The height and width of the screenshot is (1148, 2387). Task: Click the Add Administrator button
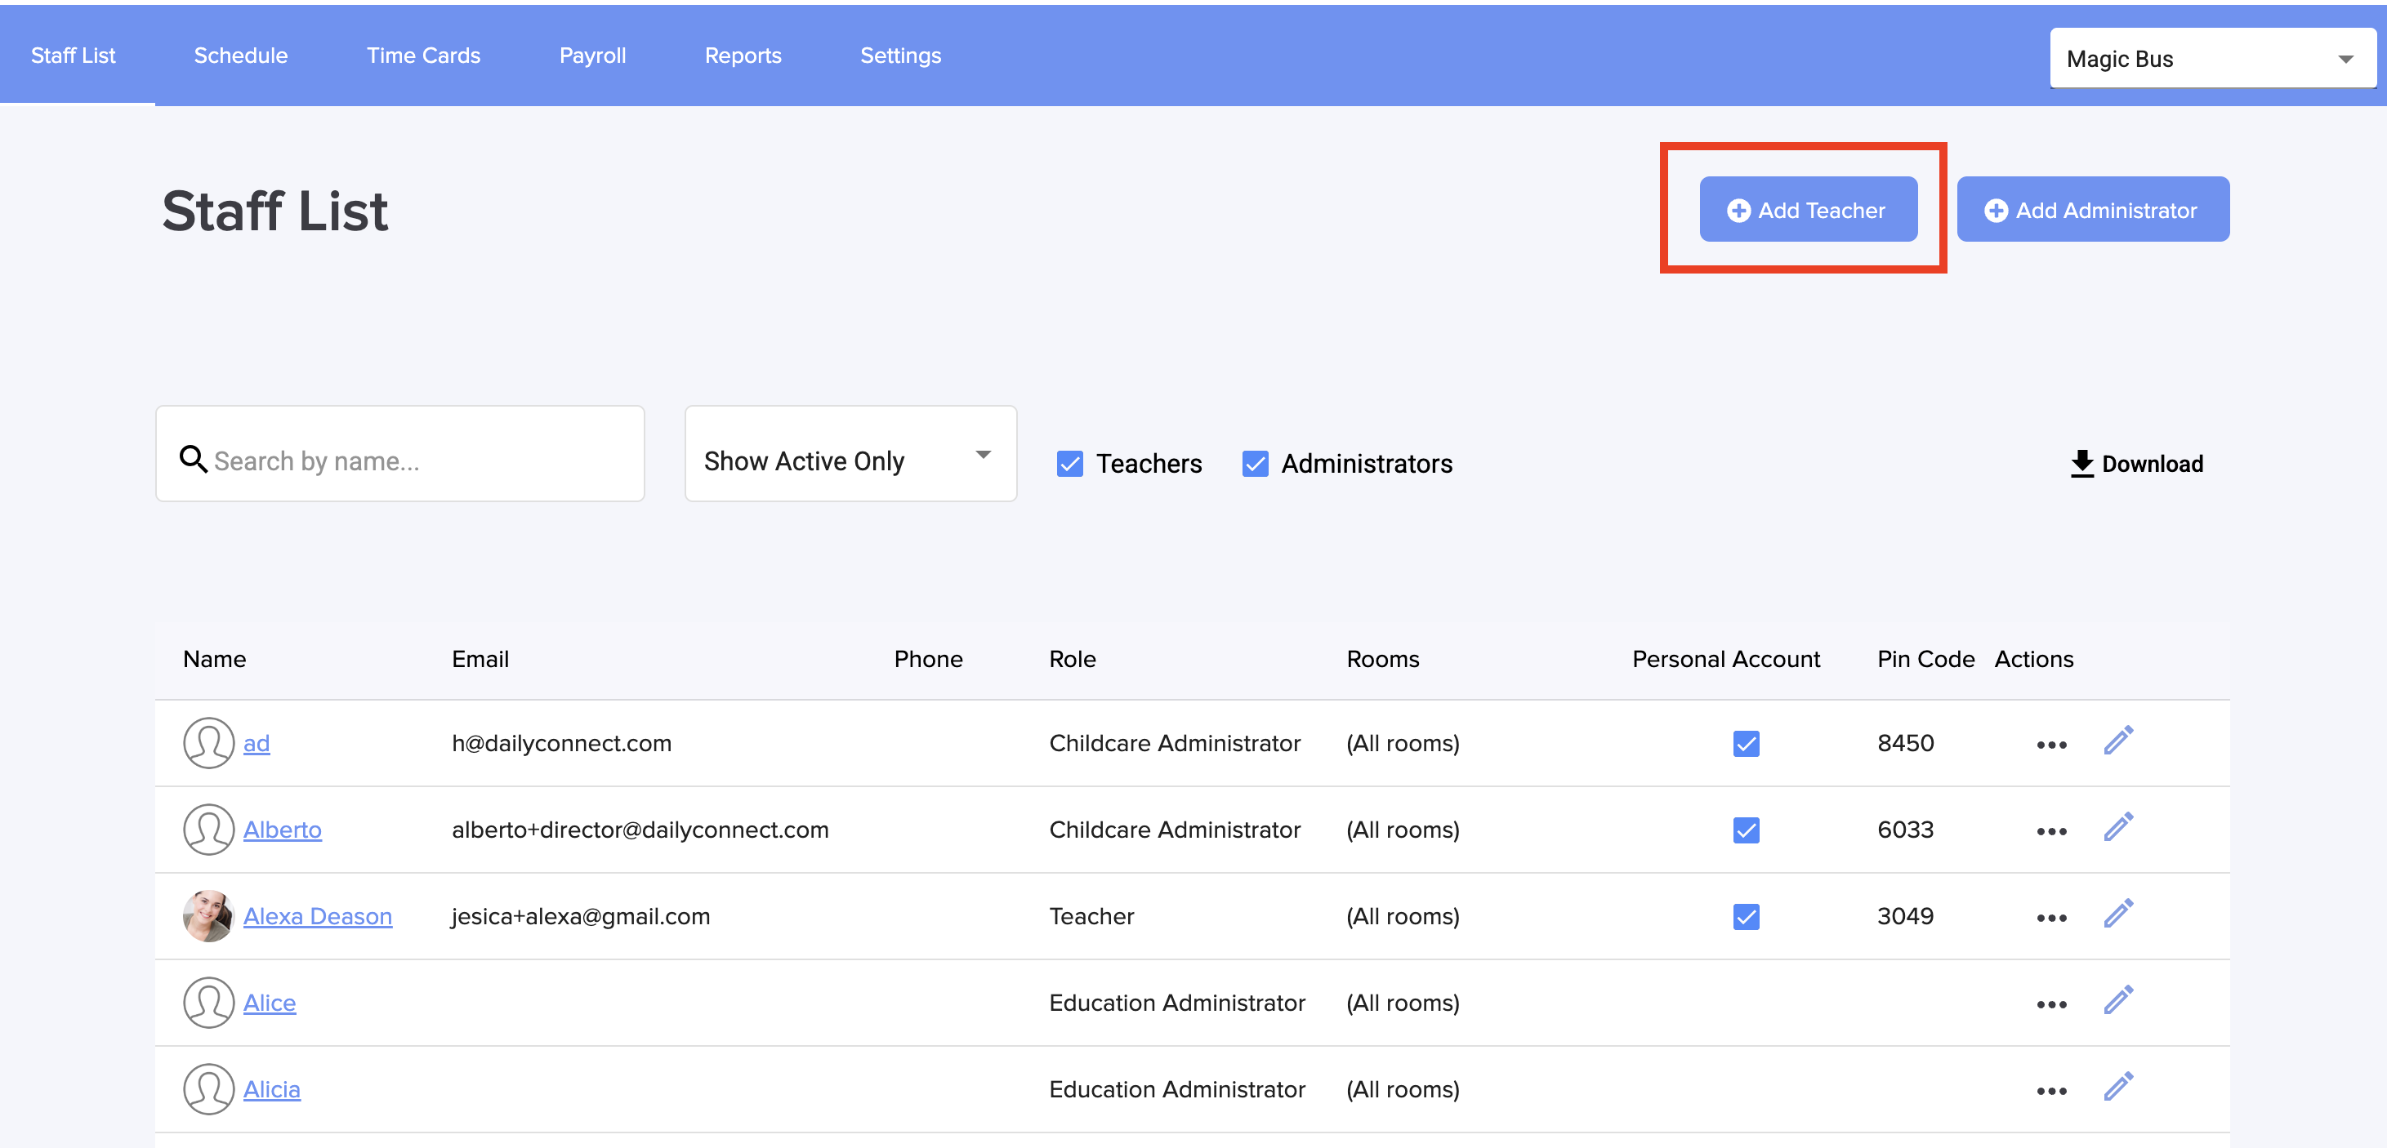tap(2092, 210)
